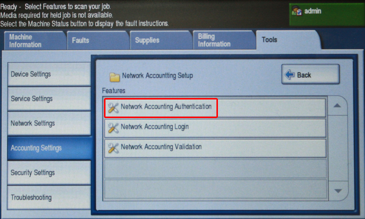The width and height of the screenshot is (365, 219).
Task: Open the Troubleshooting section
Action: click(x=48, y=198)
